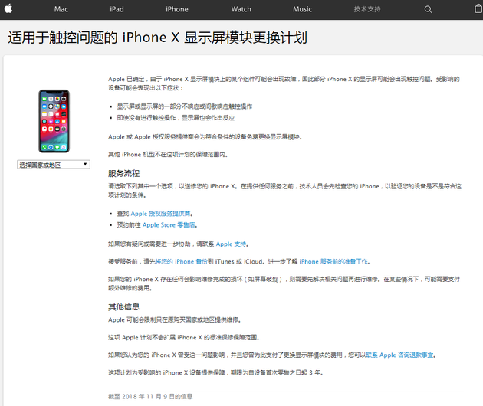Open the Apple Store 零售店 link
Screen dimensions: 483x406
point(169,225)
